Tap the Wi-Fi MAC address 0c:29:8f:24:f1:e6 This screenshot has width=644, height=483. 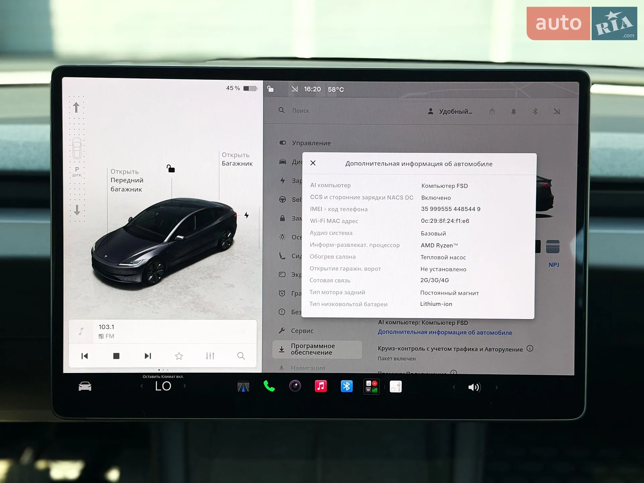(445, 221)
